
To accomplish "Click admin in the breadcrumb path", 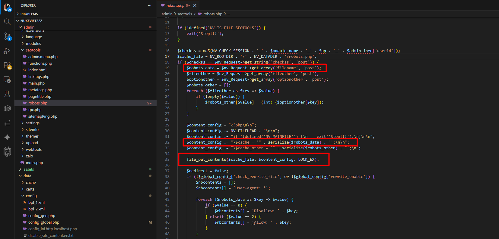I will click(167, 14).
